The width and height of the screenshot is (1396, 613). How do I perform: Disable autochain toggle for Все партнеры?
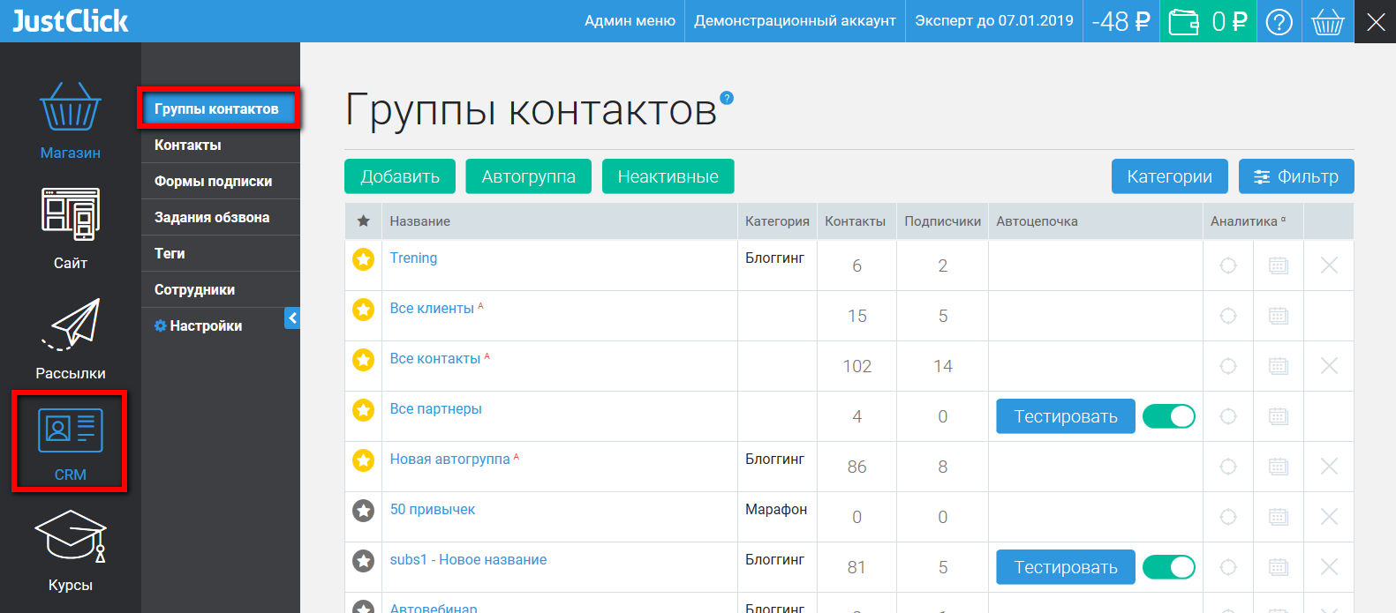[1168, 416]
